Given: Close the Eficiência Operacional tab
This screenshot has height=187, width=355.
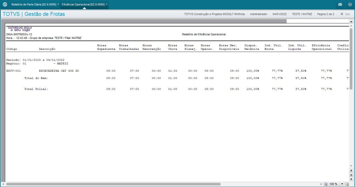Looking at the screenshot, I should [x=107, y=4].
